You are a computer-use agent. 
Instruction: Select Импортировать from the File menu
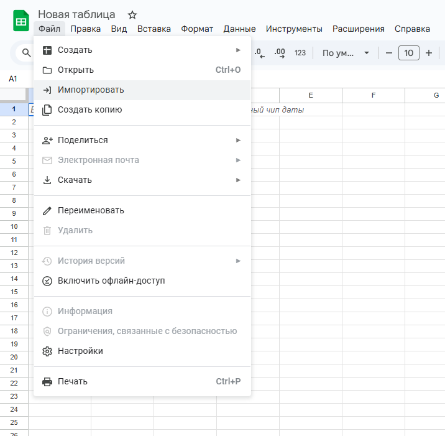pyautogui.click(x=142, y=90)
